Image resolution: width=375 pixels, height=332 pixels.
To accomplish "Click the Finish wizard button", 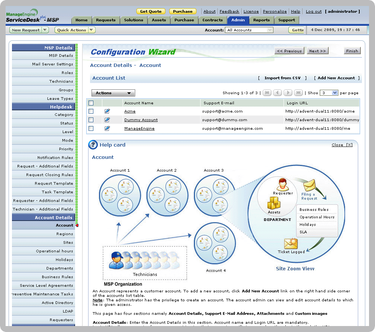I will tap(352, 51).
